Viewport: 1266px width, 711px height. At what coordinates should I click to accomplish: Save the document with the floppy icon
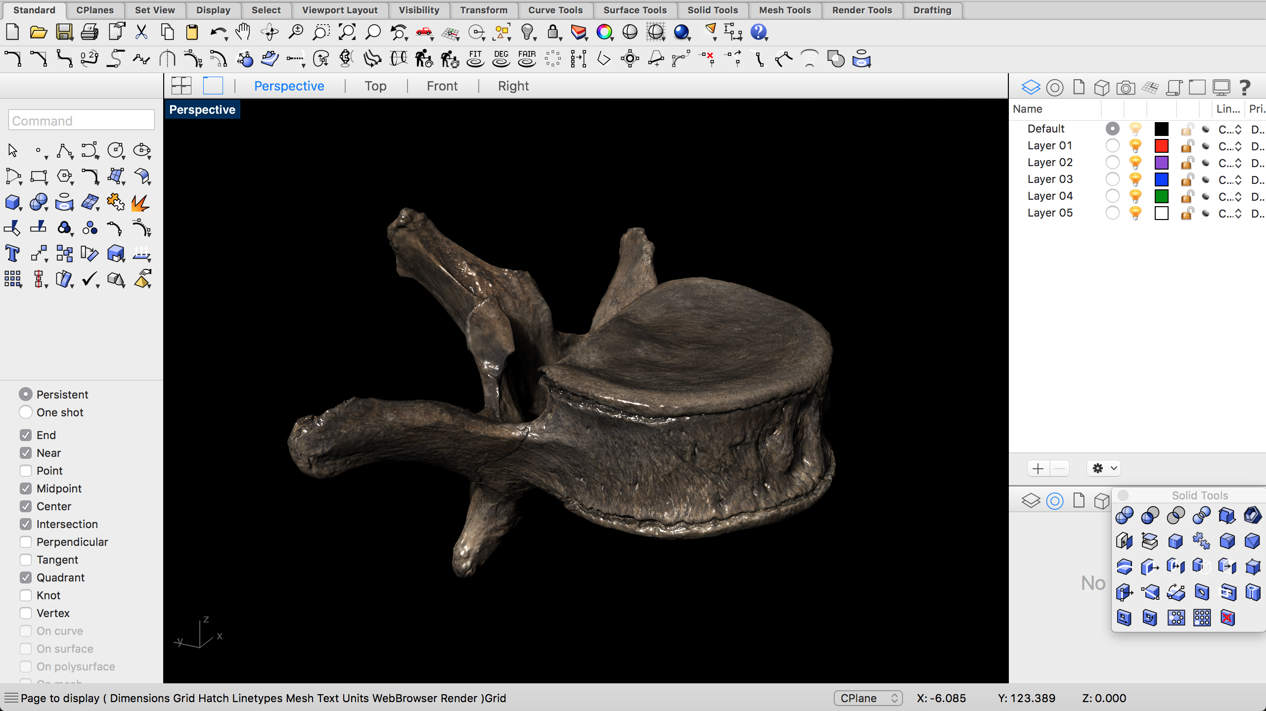(x=64, y=33)
